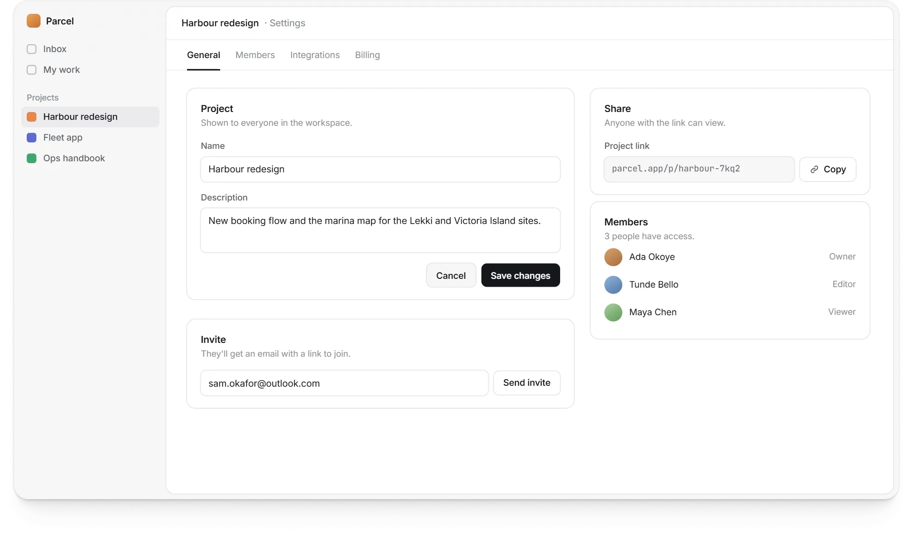Click the '3 people have access.' text

[649, 236]
